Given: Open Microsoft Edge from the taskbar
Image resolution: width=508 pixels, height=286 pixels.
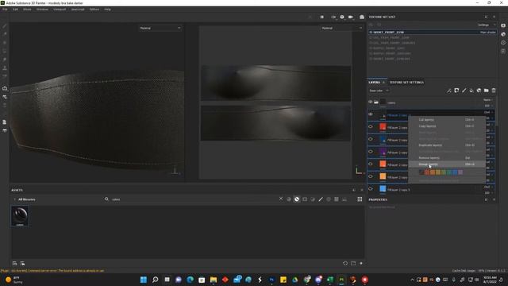Looking at the screenshot, I should point(190,280).
